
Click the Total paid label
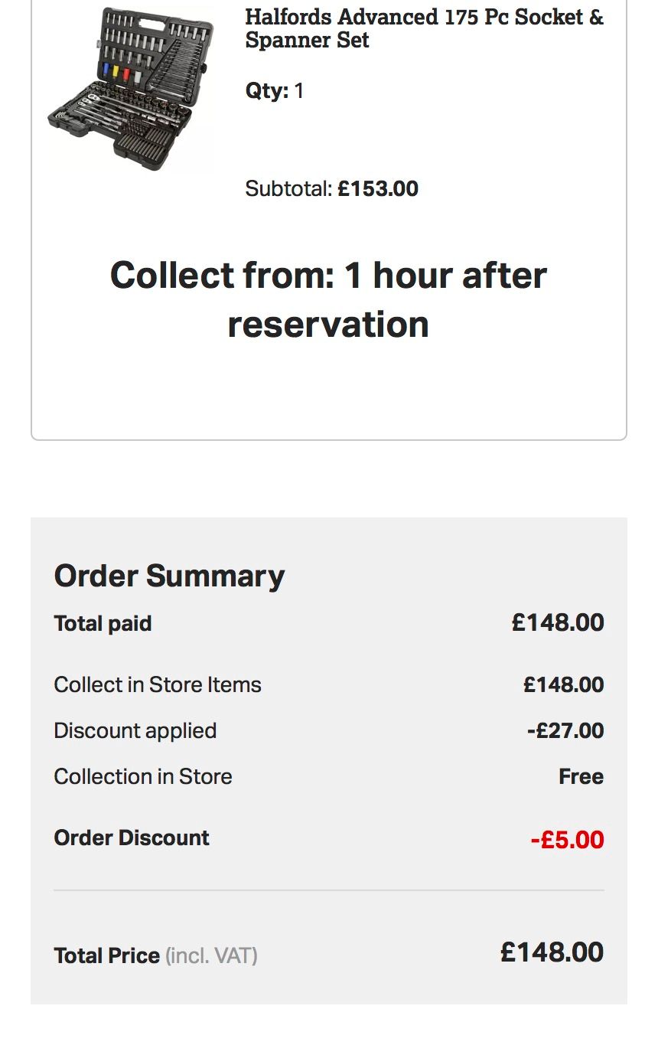[103, 623]
